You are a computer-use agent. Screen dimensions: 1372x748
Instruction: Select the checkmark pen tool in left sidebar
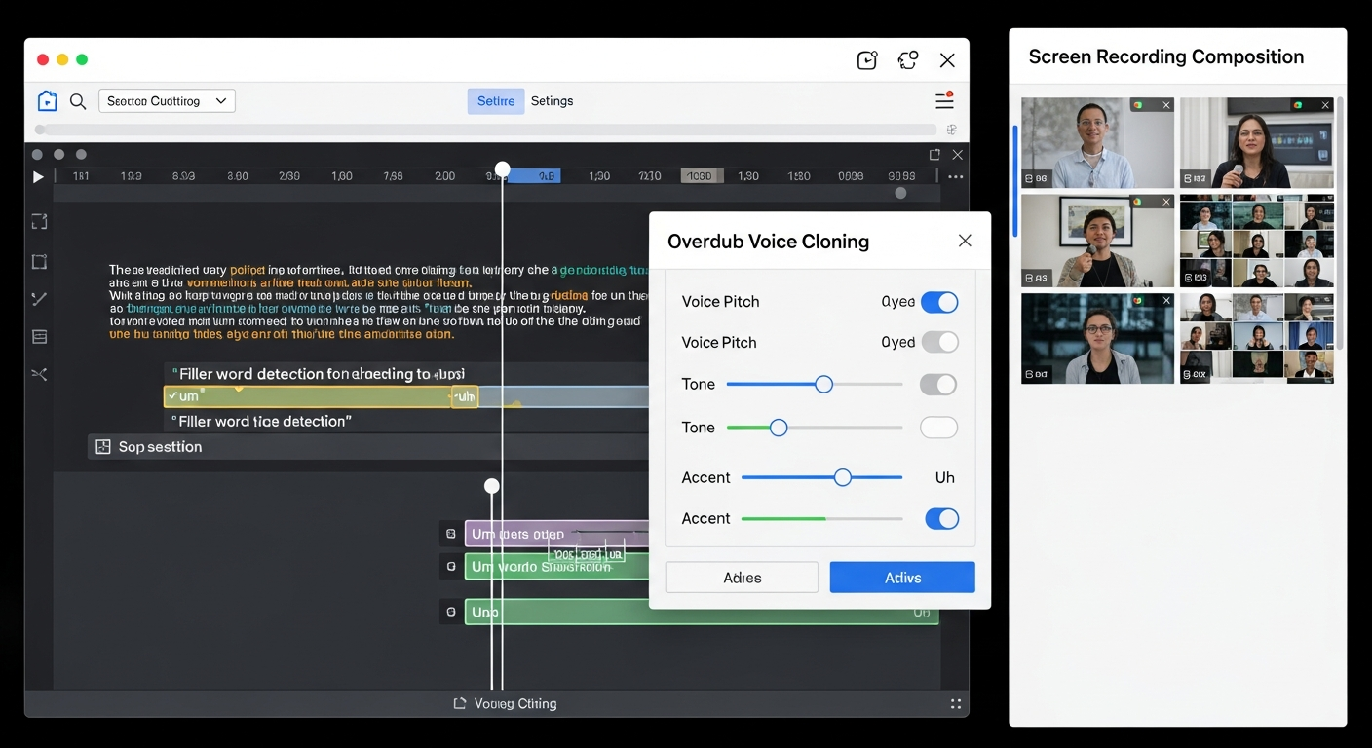coord(39,299)
